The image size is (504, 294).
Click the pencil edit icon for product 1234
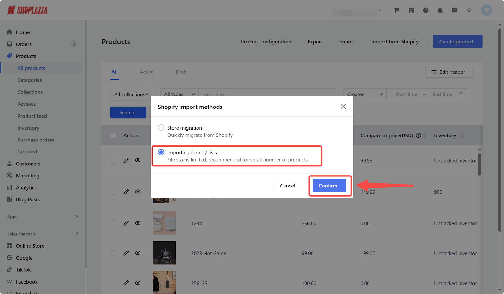point(126,223)
